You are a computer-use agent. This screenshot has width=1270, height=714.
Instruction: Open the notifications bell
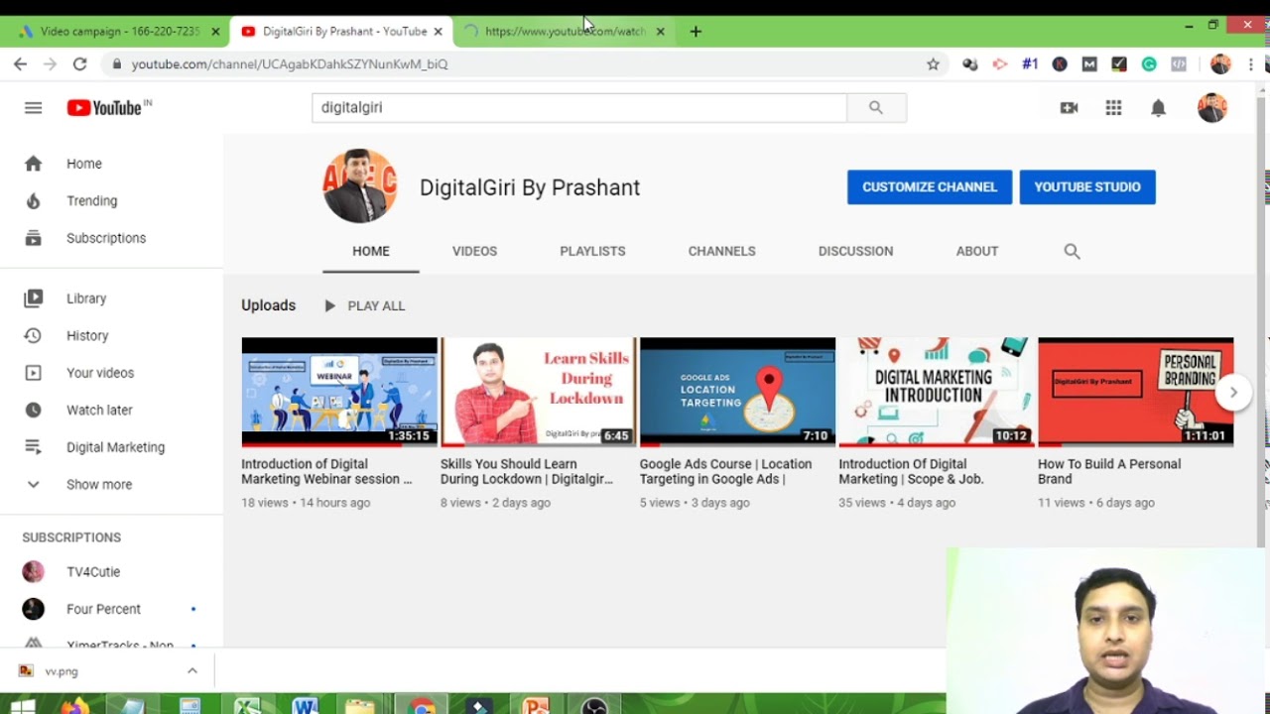point(1158,108)
